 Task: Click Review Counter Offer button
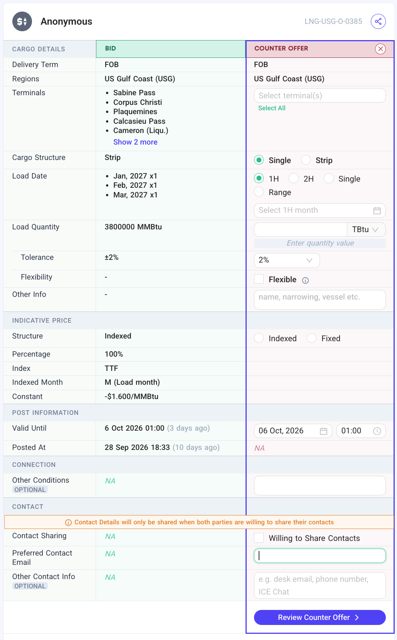(x=320, y=617)
